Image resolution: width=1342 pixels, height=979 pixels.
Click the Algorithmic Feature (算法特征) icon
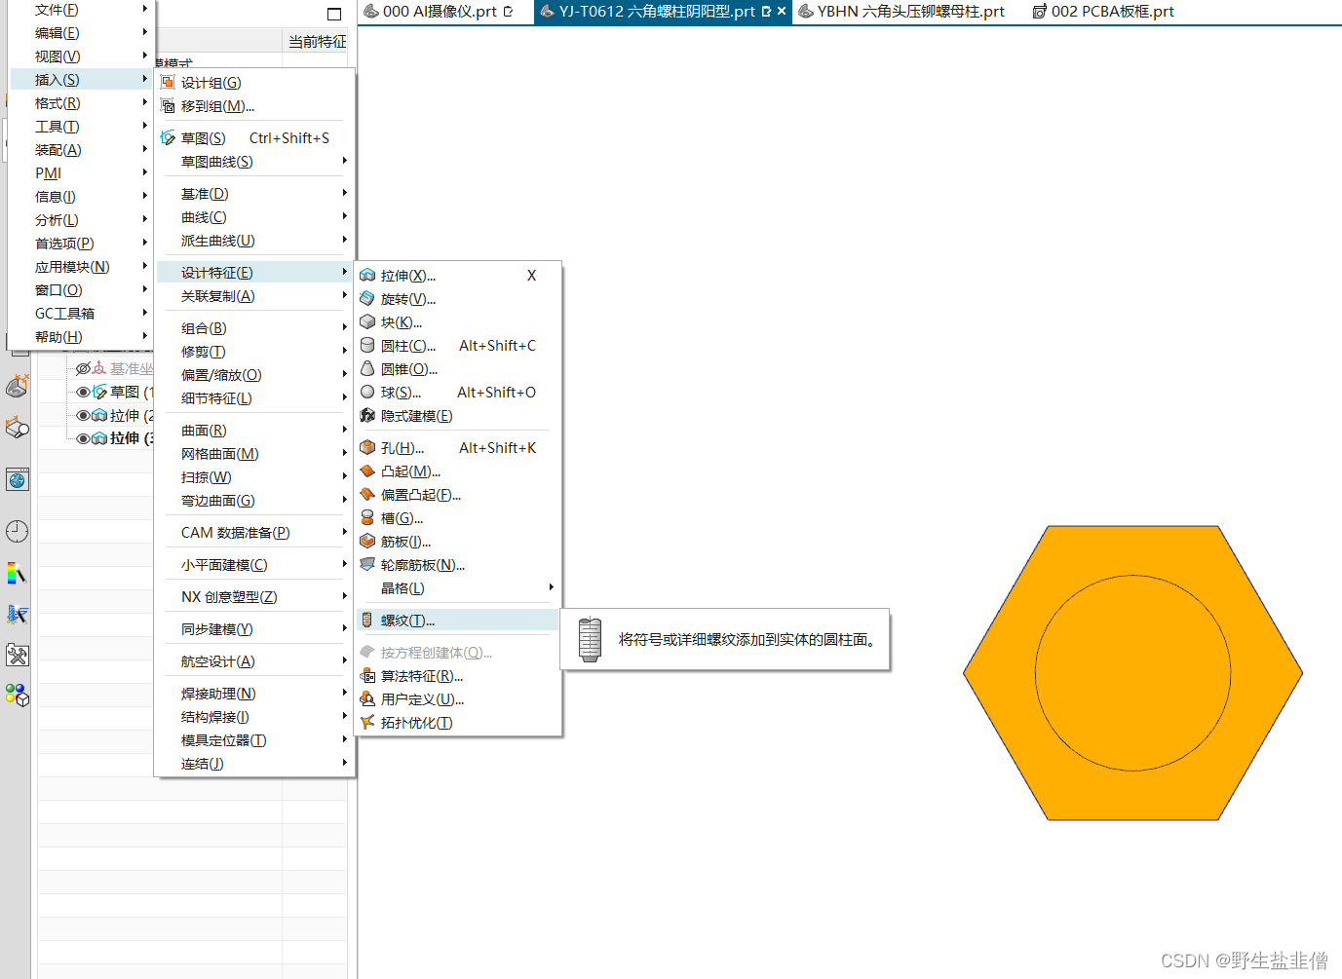367,676
